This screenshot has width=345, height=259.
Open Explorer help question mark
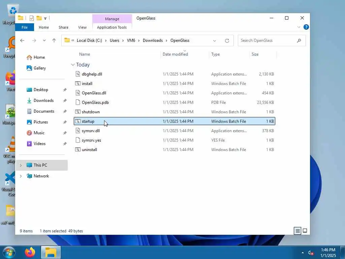306,27
